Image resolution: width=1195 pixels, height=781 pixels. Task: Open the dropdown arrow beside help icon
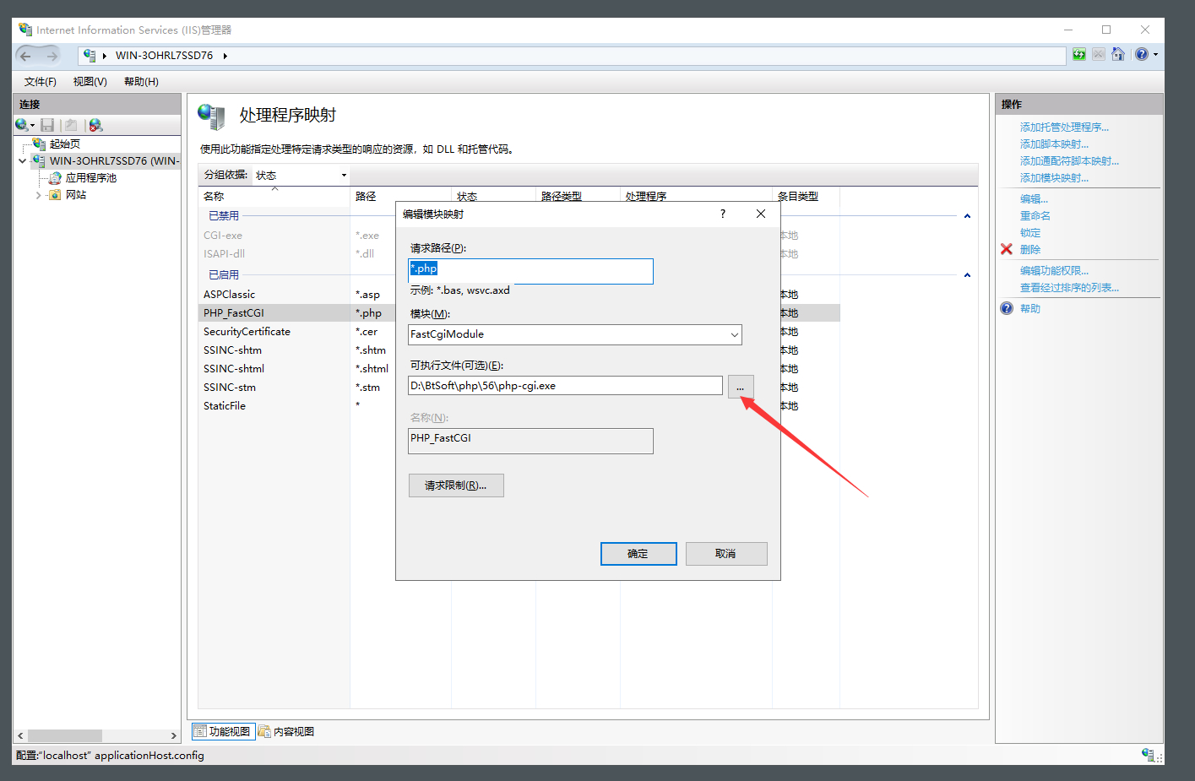[1155, 55]
